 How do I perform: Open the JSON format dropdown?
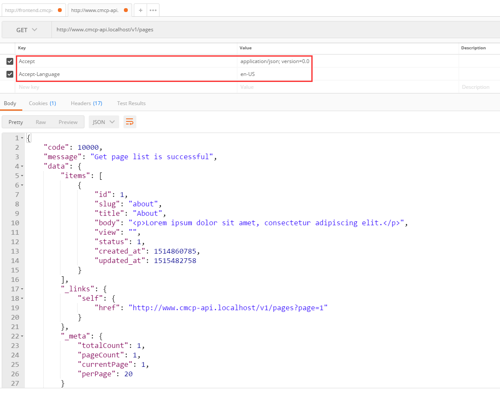(x=103, y=122)
